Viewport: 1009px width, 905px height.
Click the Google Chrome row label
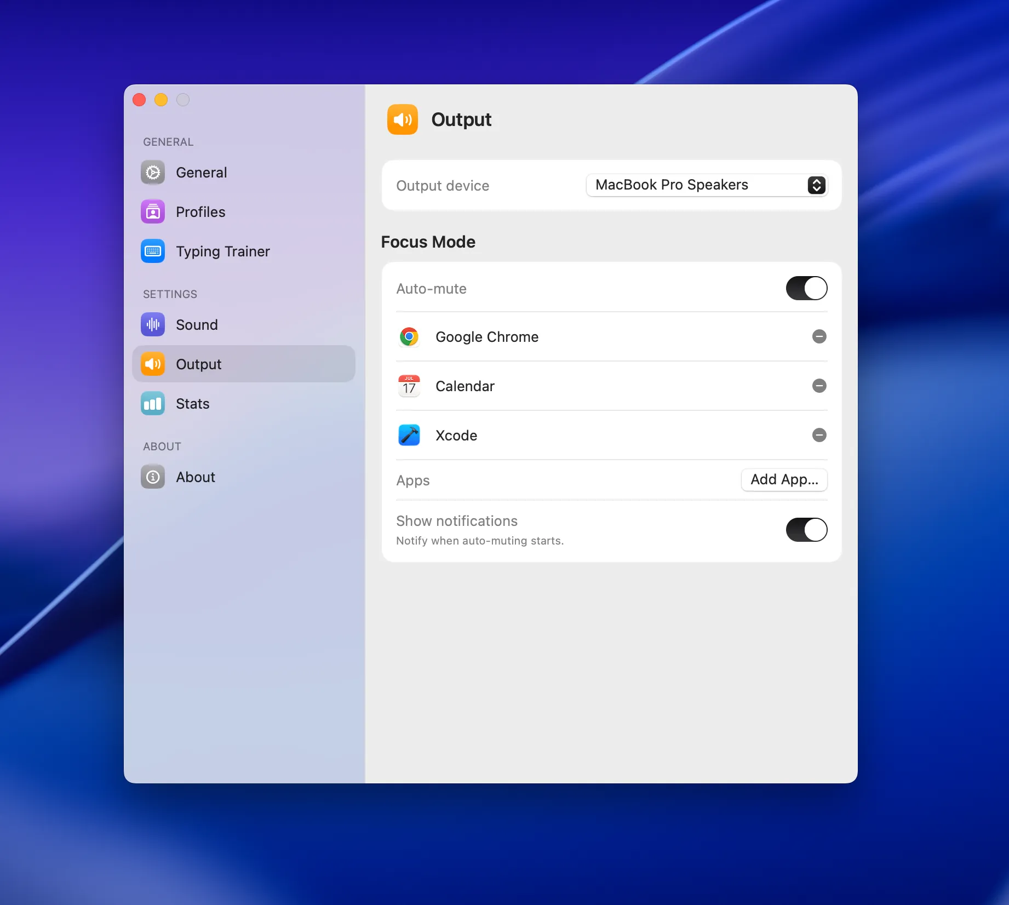[x=487, y=337]
